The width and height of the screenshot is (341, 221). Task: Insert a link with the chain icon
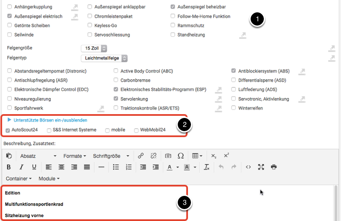(x=141, y=156)
